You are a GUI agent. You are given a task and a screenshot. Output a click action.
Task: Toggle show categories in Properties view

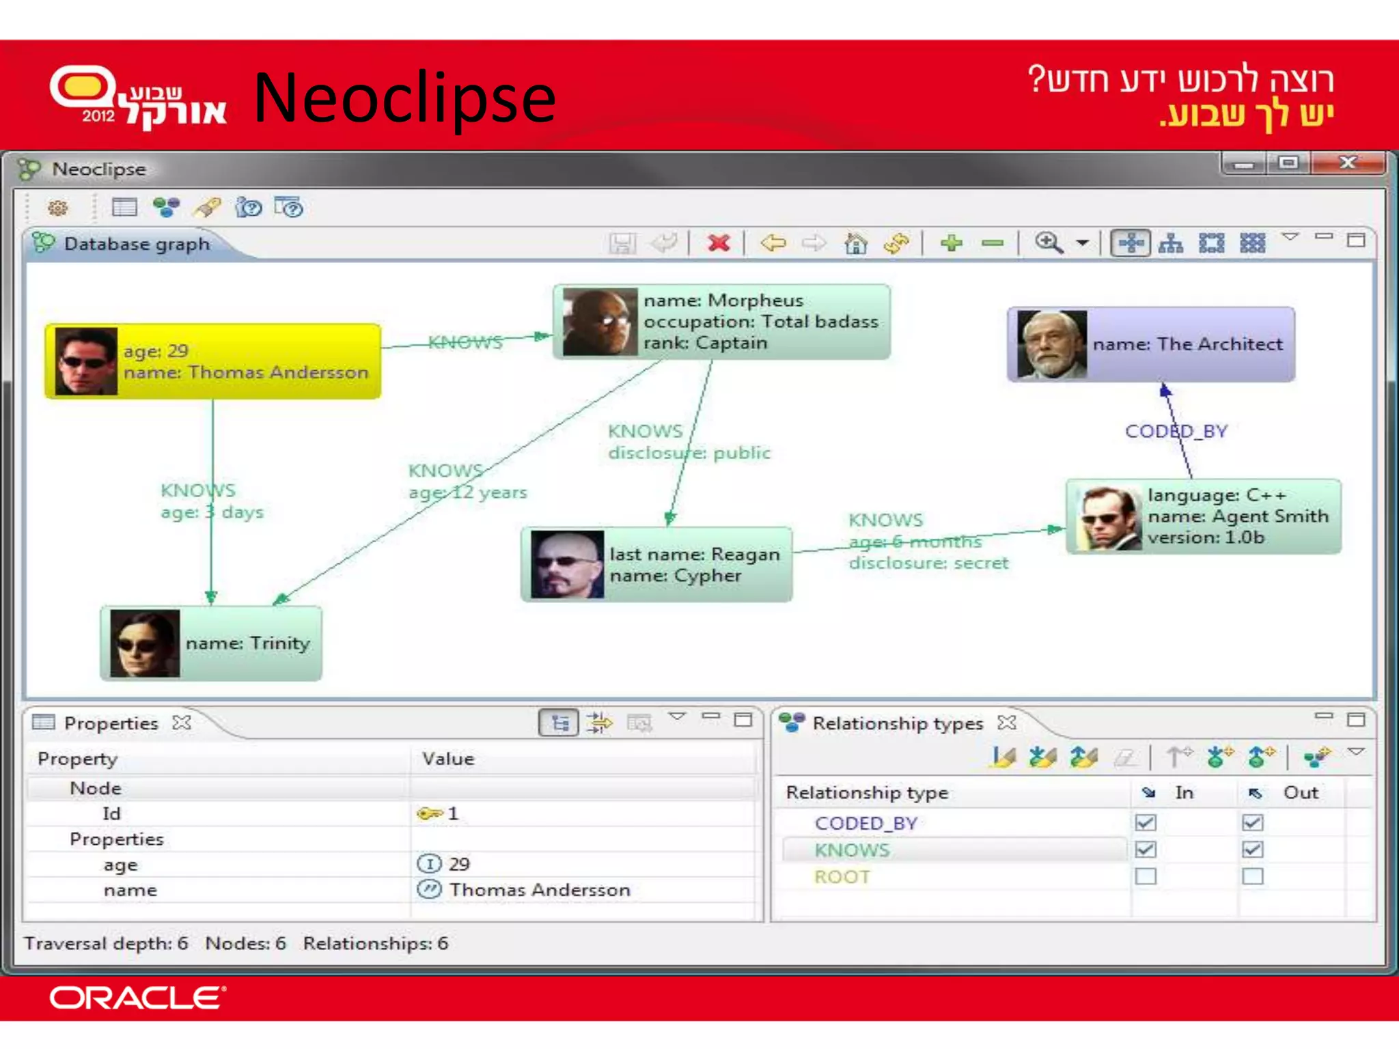click(x=559, y=723)
